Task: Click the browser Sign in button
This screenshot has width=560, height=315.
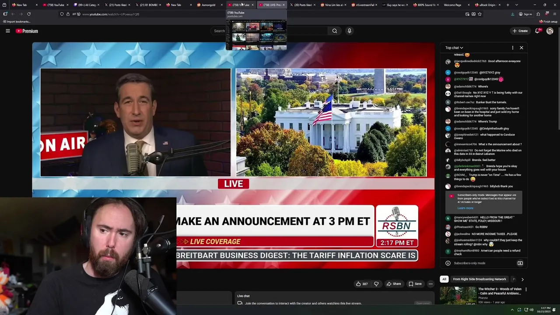Action: (x=525, y=14)
